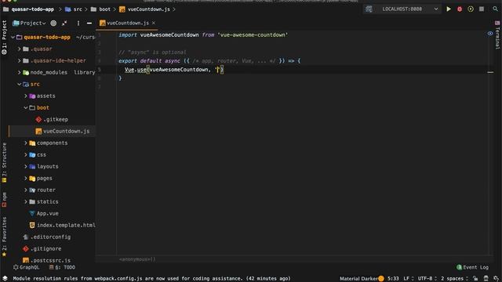Expand the router folder
This screenshot has height=282, width=502.
pyautogui.click(x=26, y=190)
